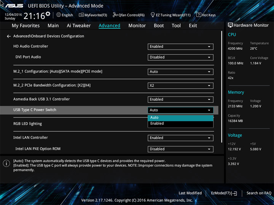
Task: Click the 21:16 clock display
Action: pyautogui.click(x=34, y=16)
